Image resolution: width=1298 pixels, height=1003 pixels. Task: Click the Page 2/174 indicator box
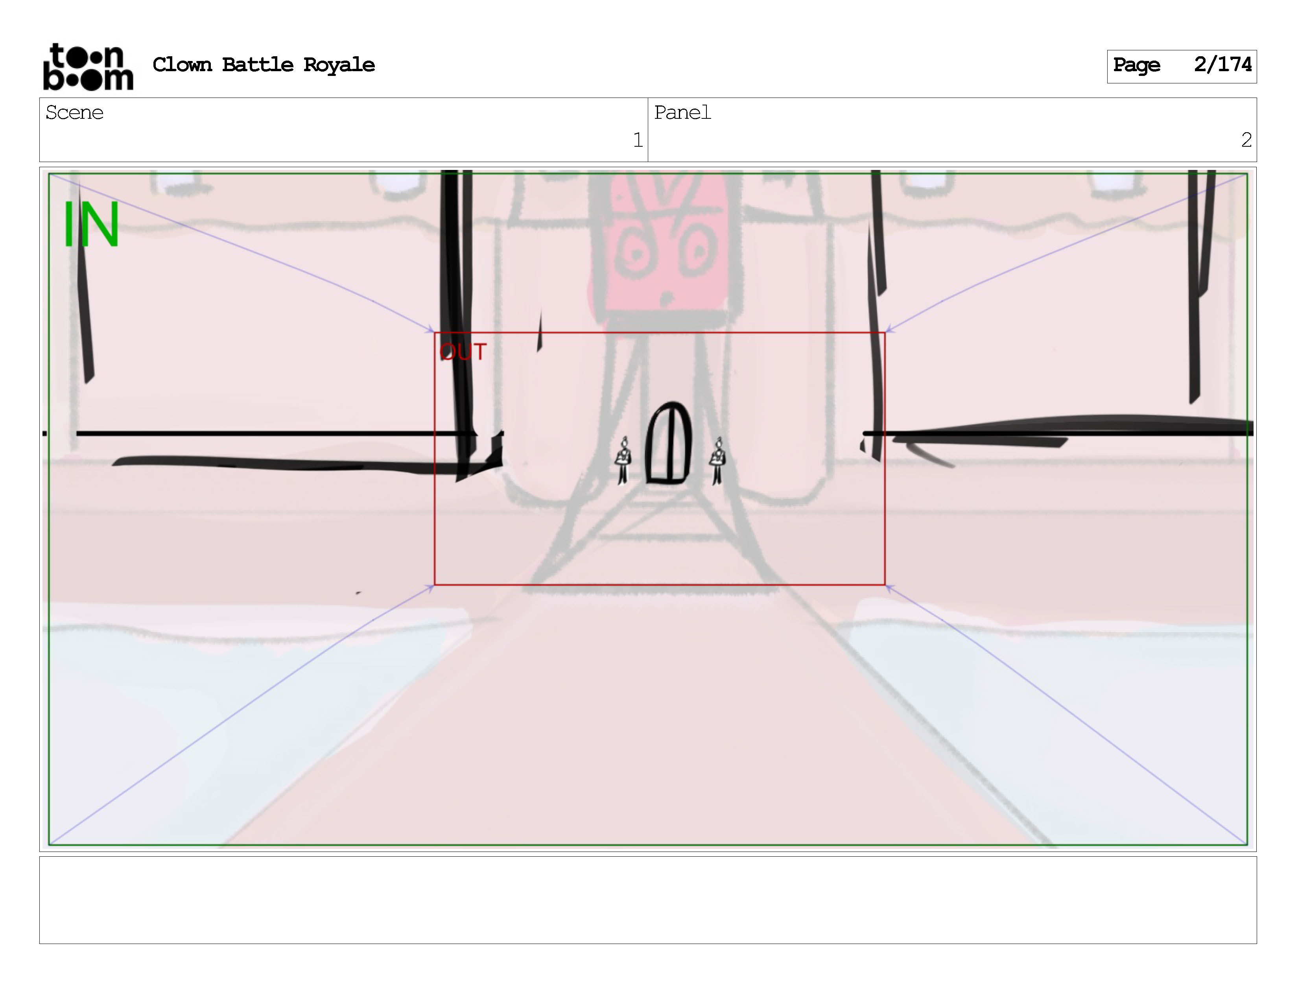click(1181, 66)
